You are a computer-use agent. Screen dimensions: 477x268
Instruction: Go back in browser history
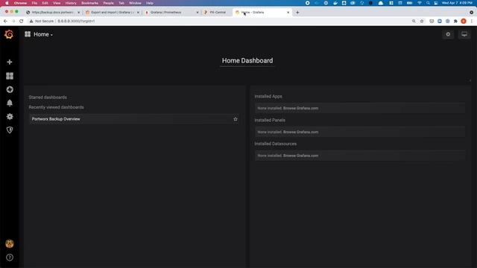point(5,21)
